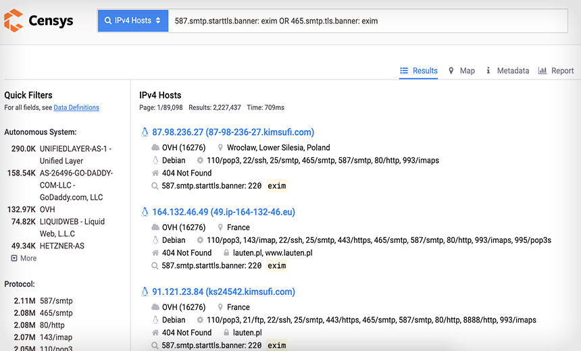581x351 pixels.
Task: Click Linux penguin icon beside 164.132.46.49
Action: coord(145,212)
